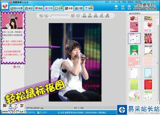Image resolution: width=160 pixels, height=115 pixels.
Task: Adjust the zoom slider handle
Action: pos(51,16)
